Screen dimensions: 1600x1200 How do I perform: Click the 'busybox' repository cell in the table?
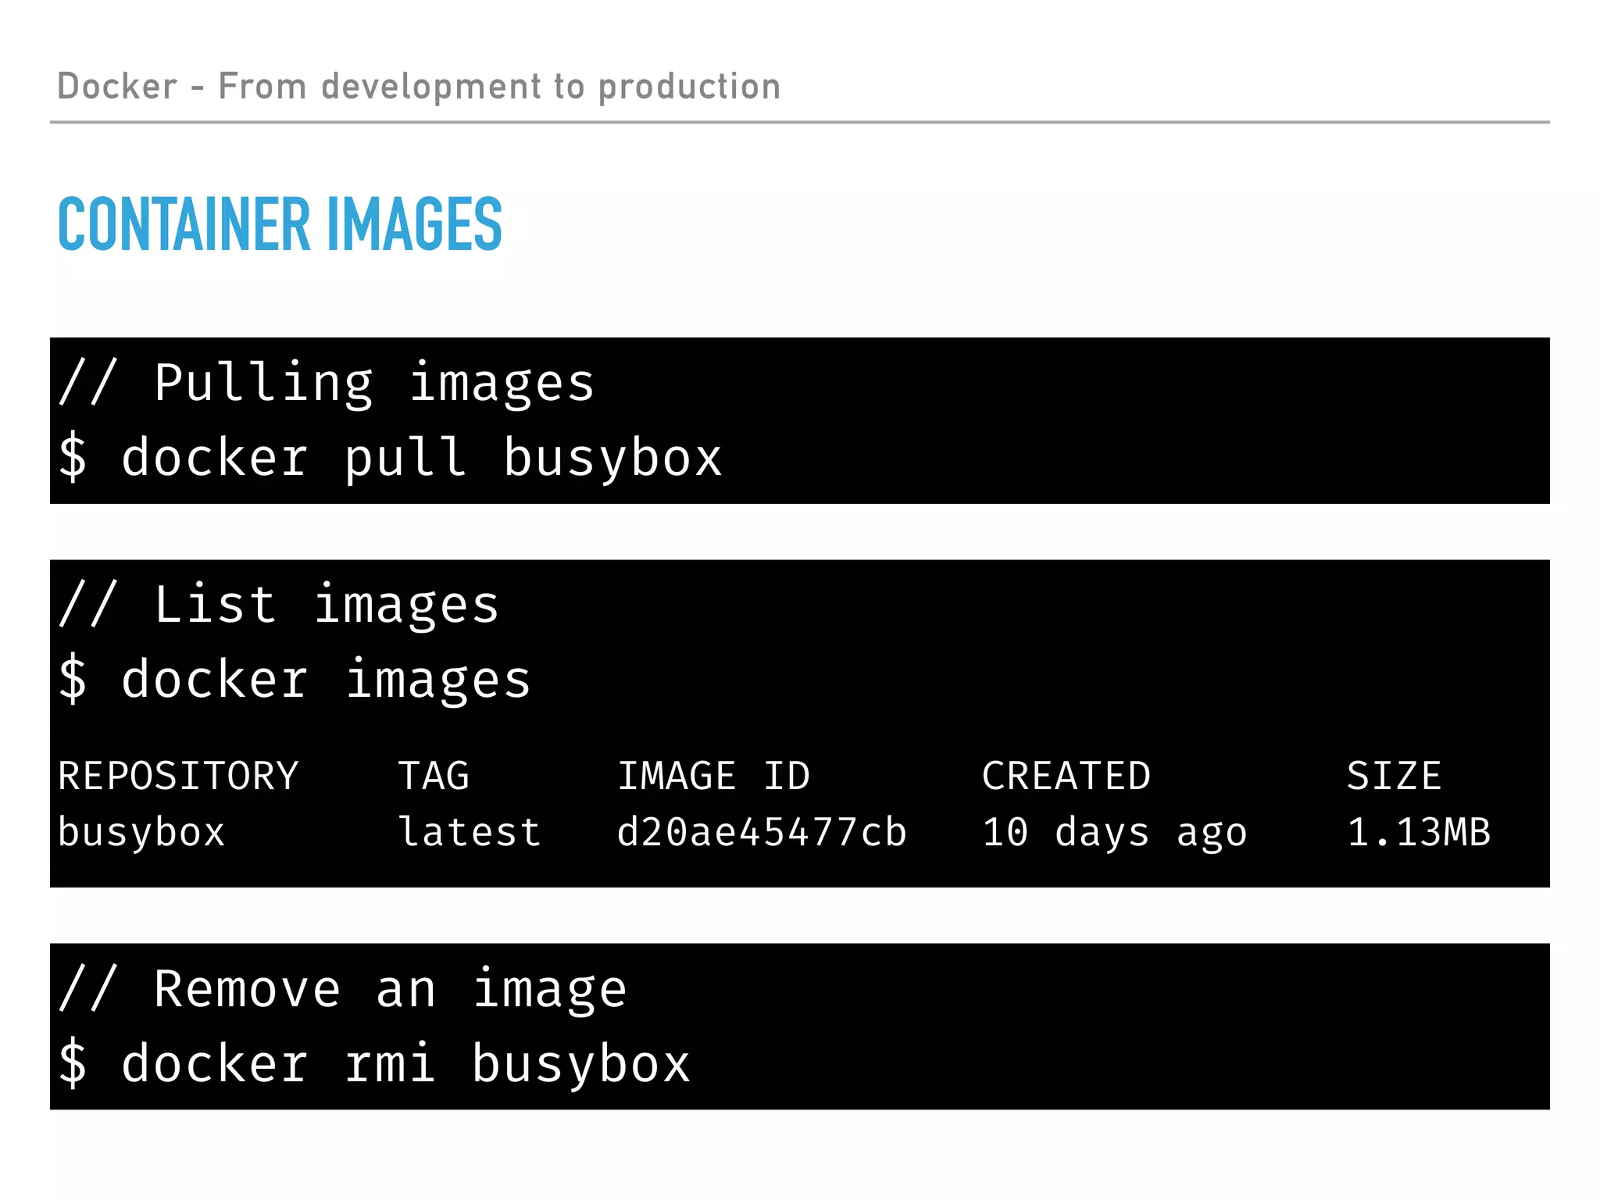click(141, 834)
